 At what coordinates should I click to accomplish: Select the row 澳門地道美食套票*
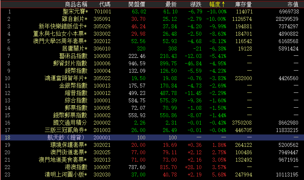click(152, 160)
